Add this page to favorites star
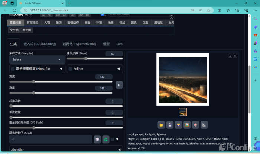Viewport: 260px width, 154px height. pos(209,10)
